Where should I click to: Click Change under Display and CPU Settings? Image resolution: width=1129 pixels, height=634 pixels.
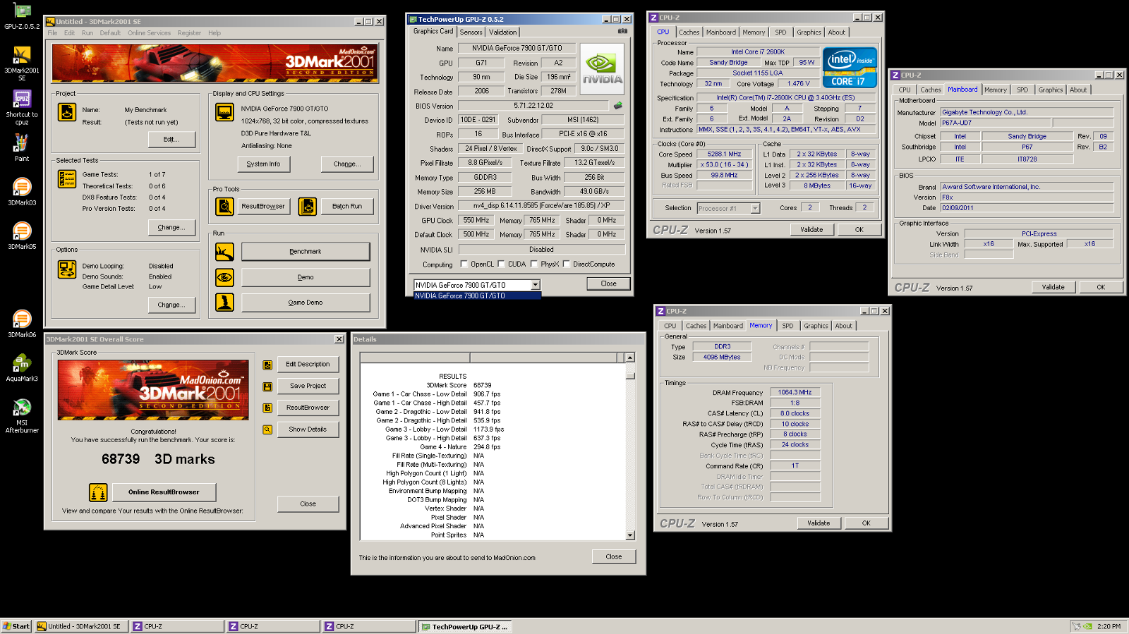(x=347, y=164)
